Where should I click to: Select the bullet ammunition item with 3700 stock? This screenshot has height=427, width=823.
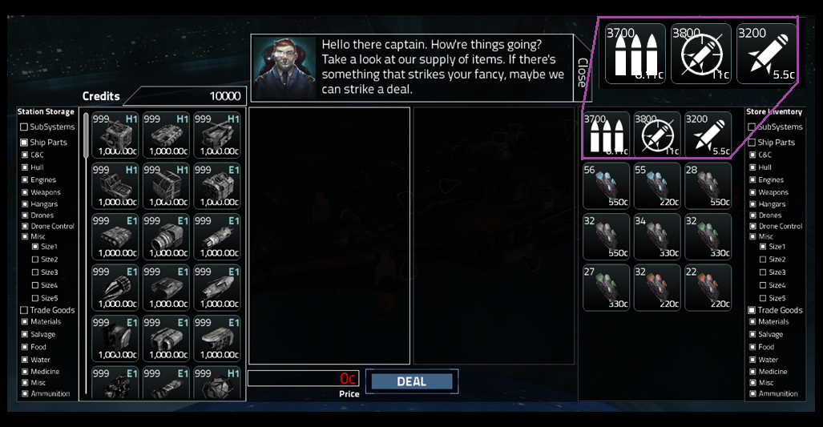point(606,135)
